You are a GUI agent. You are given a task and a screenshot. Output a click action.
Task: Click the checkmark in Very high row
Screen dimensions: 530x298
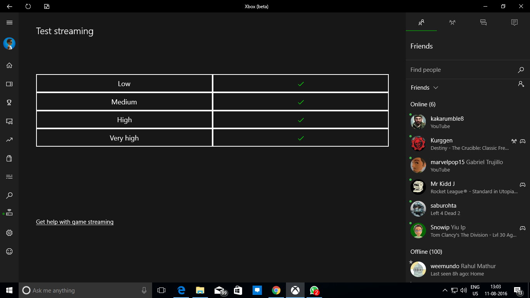coord(301,138)
